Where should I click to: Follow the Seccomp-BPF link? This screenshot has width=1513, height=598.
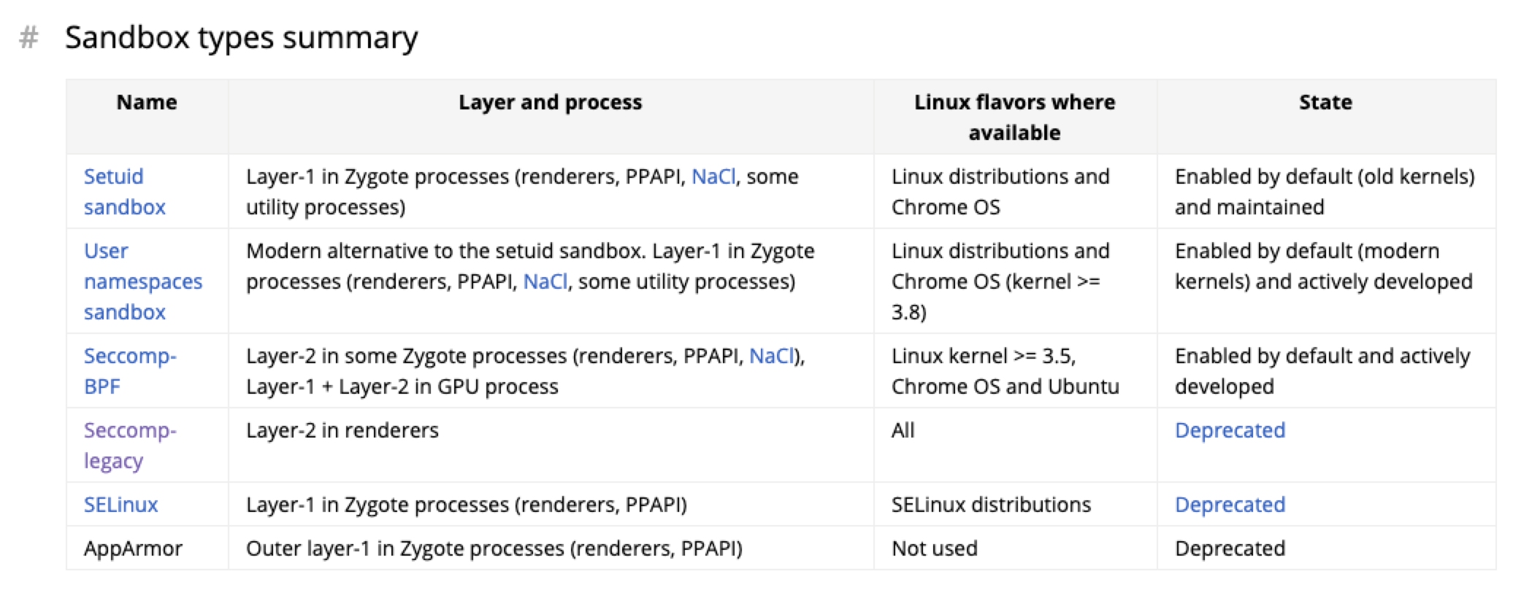130,371
